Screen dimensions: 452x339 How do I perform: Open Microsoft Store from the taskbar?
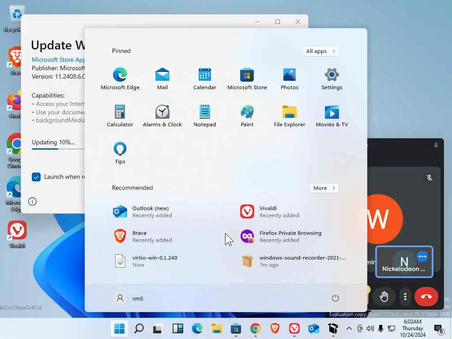236,328
